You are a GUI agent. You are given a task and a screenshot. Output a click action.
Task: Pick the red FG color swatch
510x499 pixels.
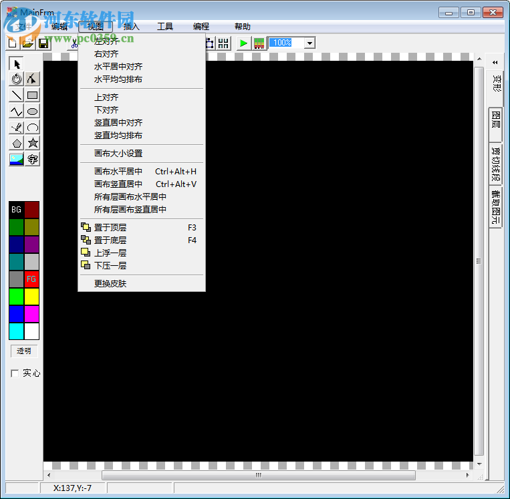coord(31,279)
